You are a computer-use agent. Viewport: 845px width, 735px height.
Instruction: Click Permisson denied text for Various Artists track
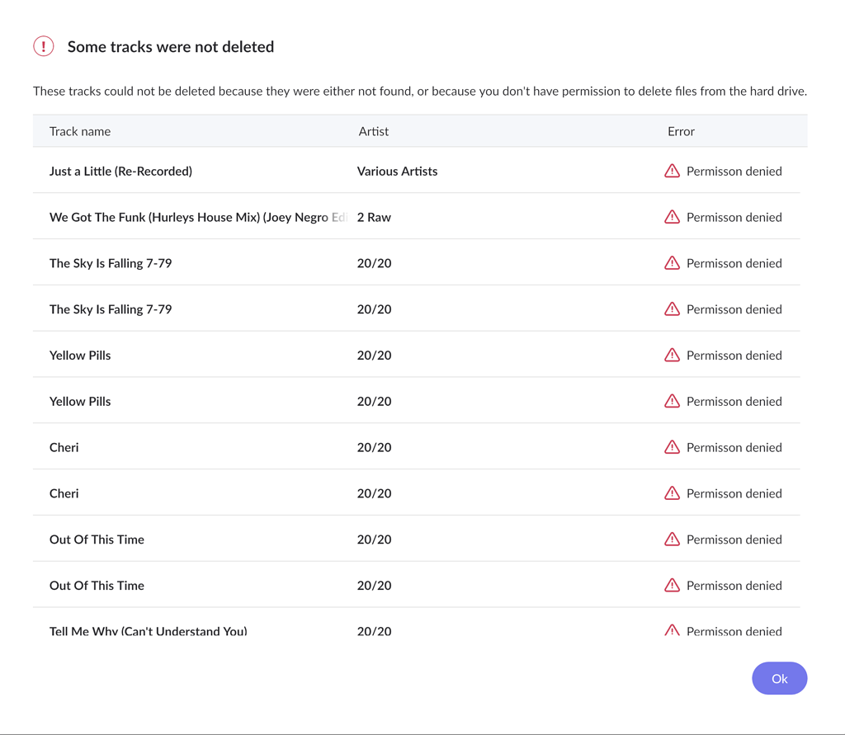pyautogui.click(x=734, y=171)
